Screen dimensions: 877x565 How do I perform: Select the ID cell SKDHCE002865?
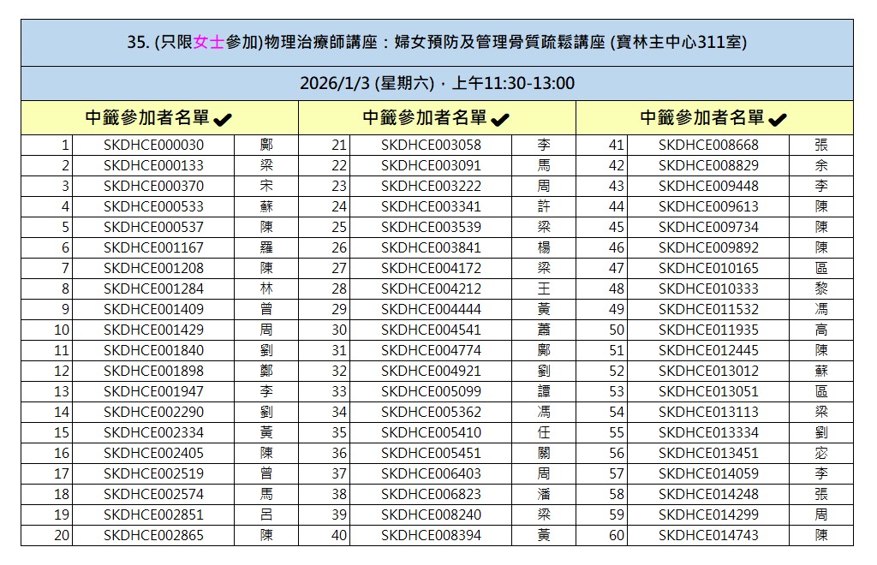153,535
